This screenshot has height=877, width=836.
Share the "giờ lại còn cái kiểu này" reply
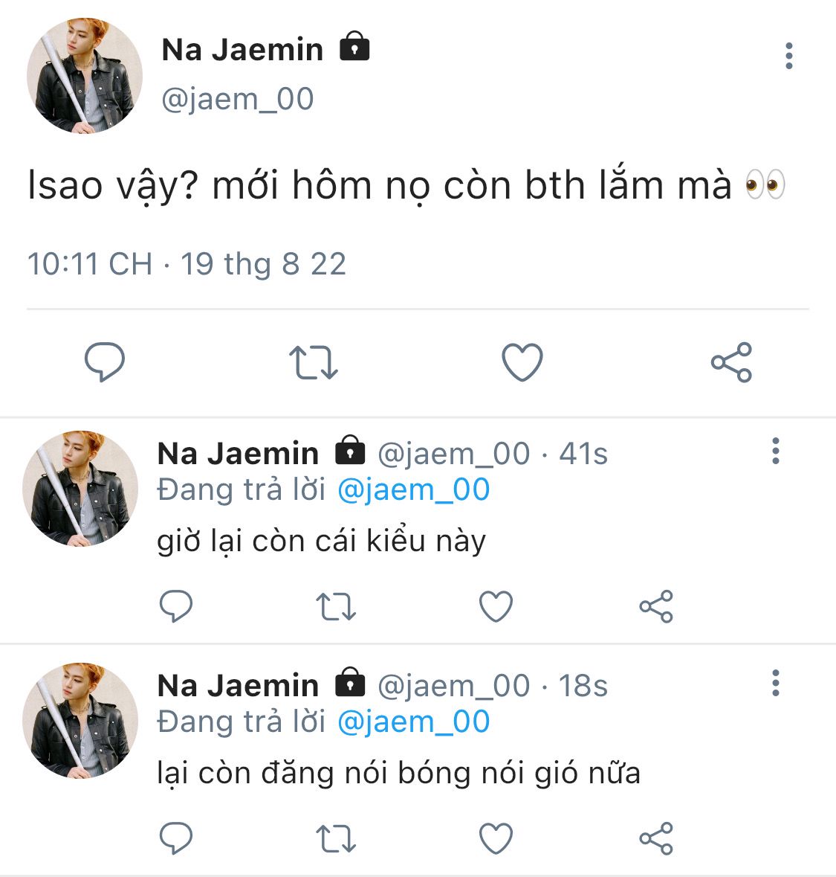(655, 607)
